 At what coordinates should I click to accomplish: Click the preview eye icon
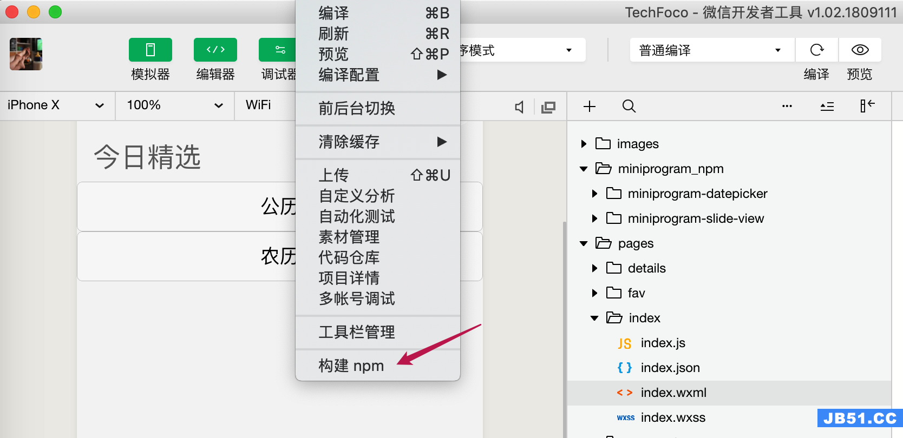pos(860,50)
